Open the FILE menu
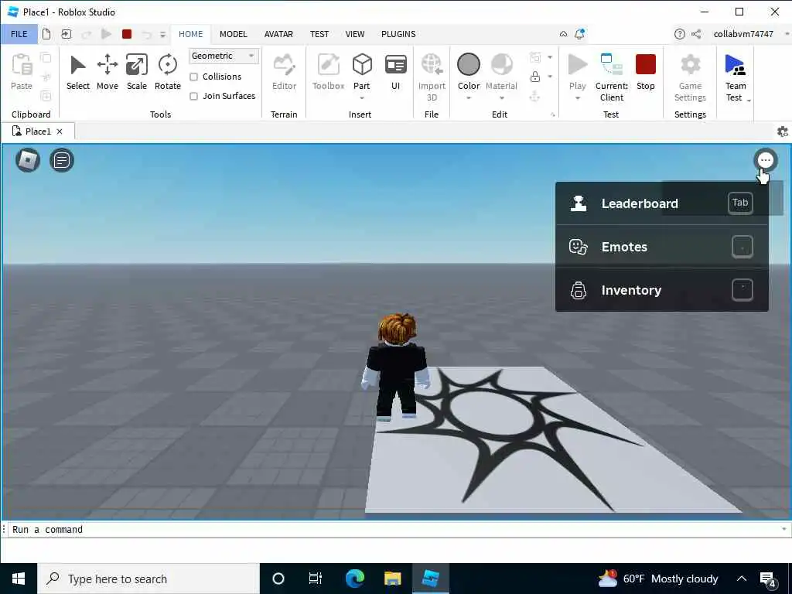The width and height of the screenshot is (792, 594). tap(19, 34)
